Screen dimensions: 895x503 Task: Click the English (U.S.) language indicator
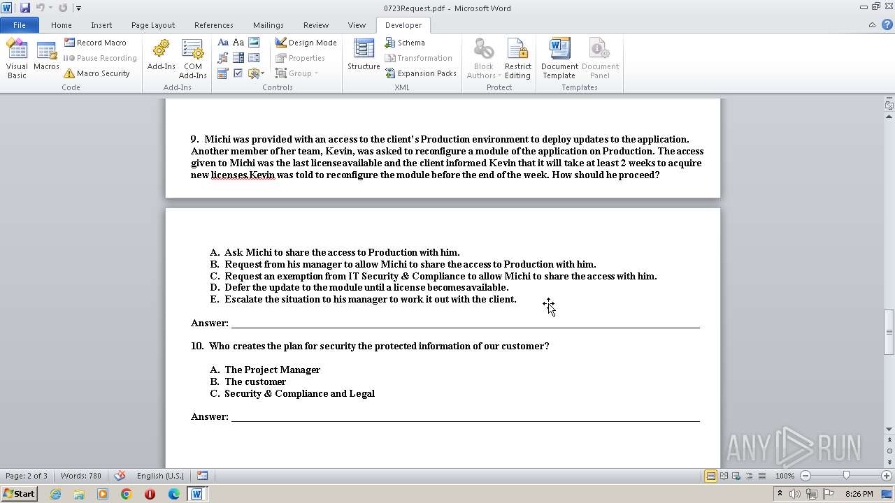point(160,476)
